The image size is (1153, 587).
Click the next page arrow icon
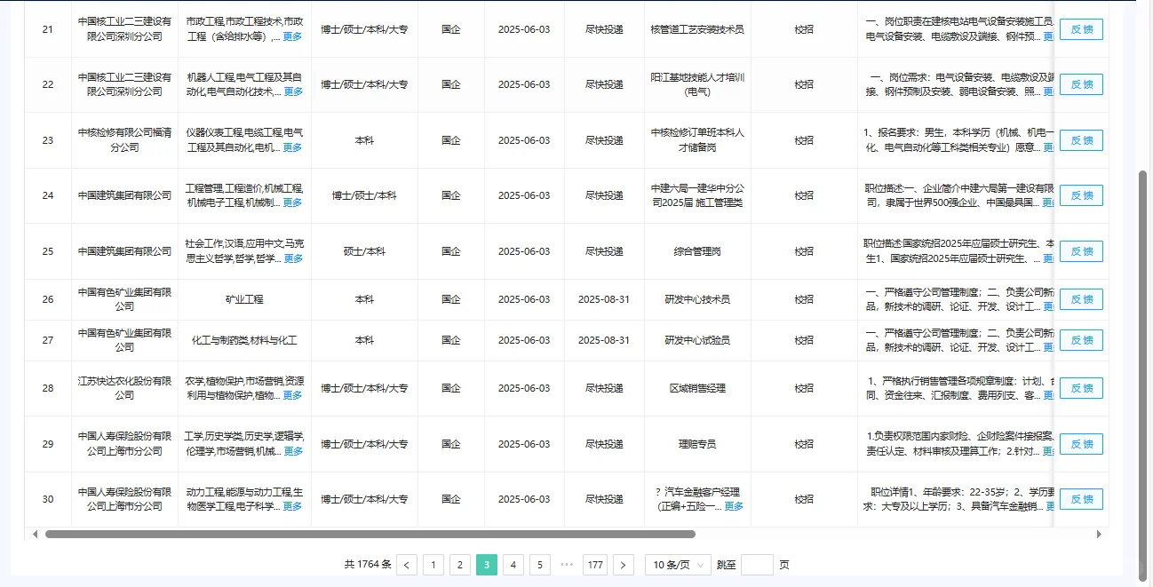point(624,565)
